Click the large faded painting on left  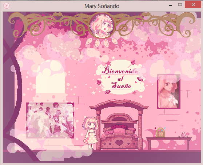pyautogui.click(x=50, y=120)
